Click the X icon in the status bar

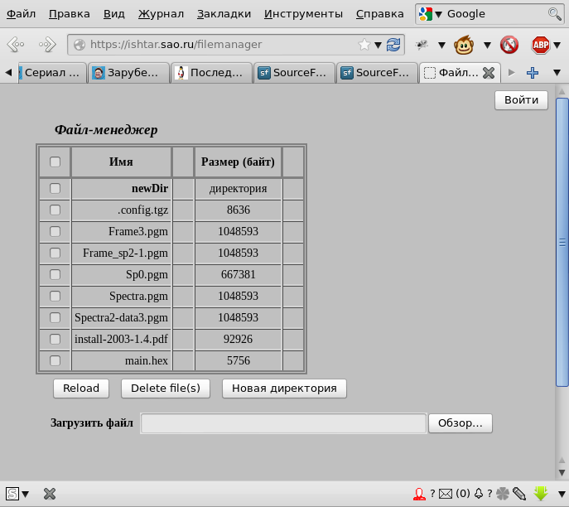pos(50,494)
